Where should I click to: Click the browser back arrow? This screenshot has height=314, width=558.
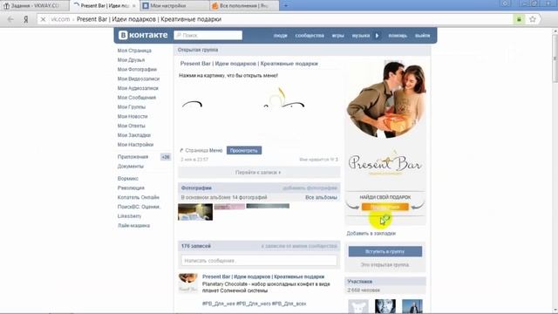tap(10, 19)
